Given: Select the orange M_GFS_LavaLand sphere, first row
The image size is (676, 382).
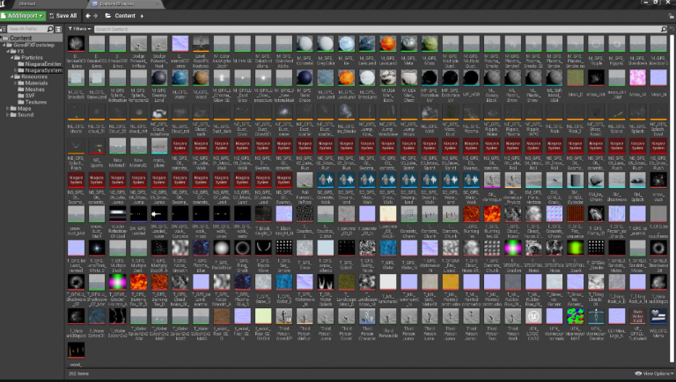Looking at the screenshot, I should click(x=387, y=44).
